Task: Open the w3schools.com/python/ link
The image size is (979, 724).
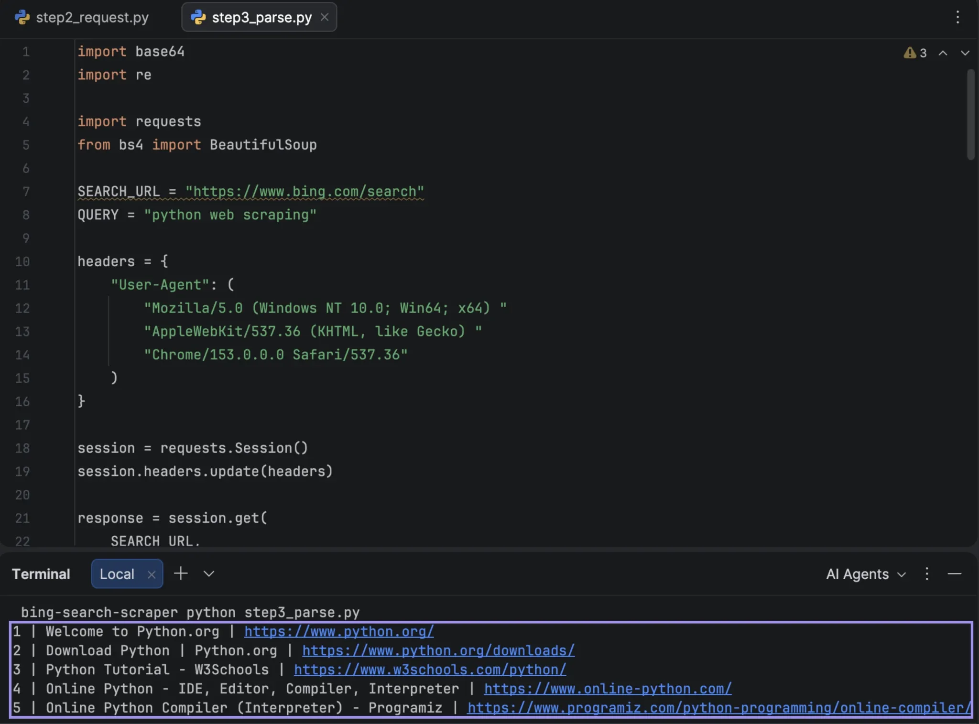Action: pos(430,670)
